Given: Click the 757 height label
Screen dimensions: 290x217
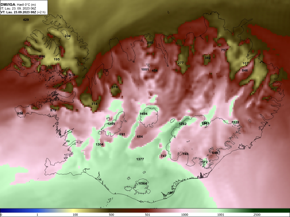Looking at the screenshot, I should coord(224,50).
